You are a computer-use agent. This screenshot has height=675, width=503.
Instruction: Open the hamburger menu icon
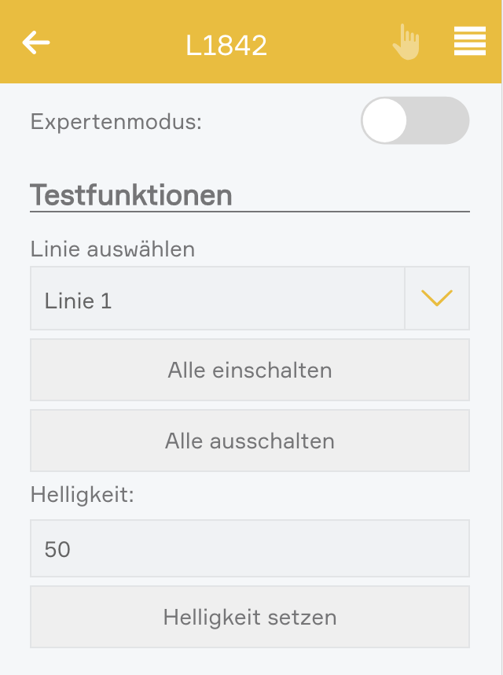click(x=469, y=42)
